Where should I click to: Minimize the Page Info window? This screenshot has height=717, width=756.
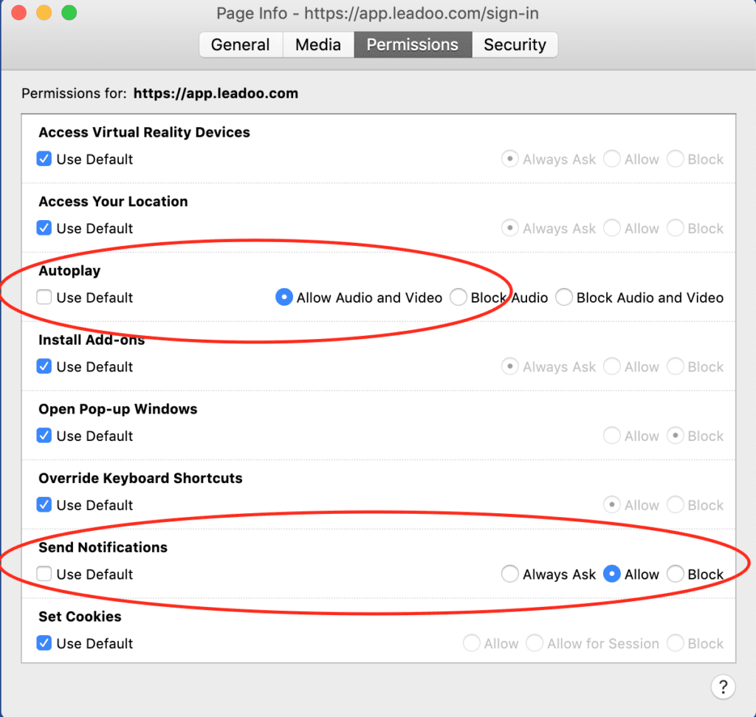tap(43, 13)
